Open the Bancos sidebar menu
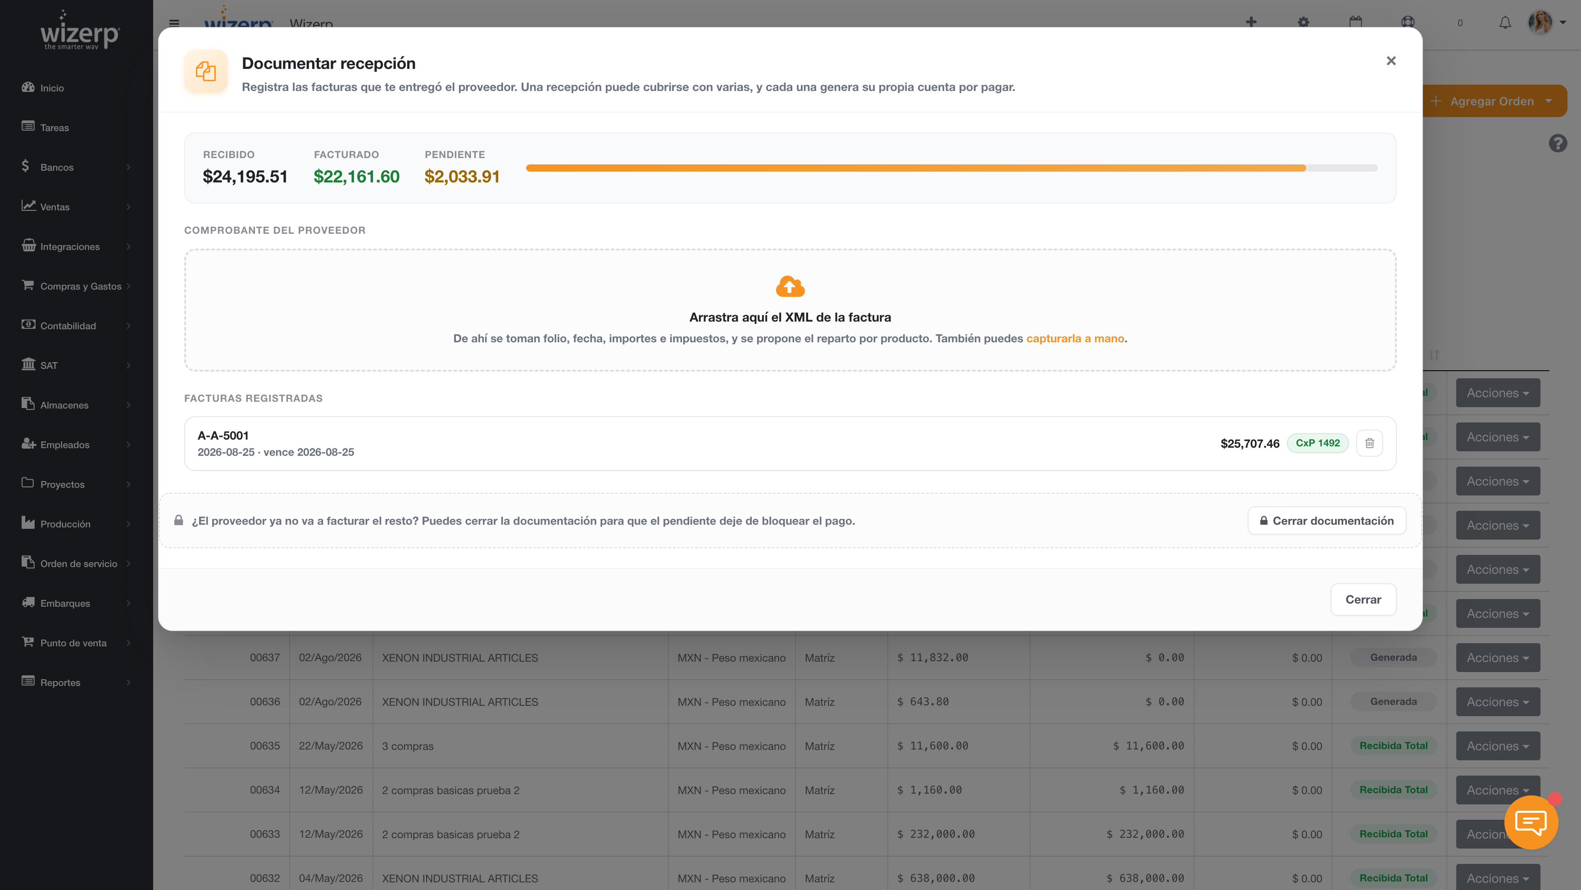This screenshot has height=890, width=1581. click(76, 167)
